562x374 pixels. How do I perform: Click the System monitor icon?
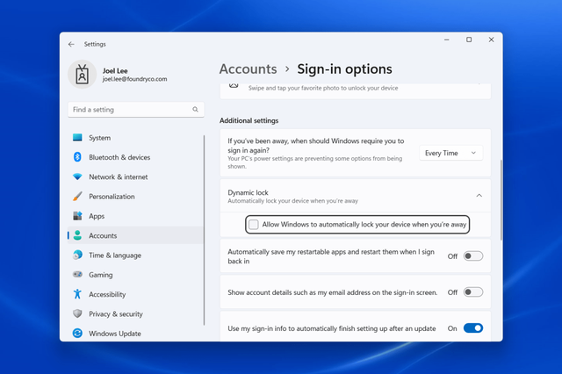77,138
